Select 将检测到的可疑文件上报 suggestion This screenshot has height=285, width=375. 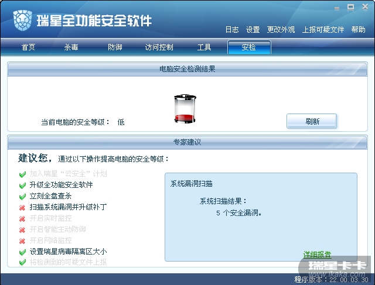(x=68, y=262)
